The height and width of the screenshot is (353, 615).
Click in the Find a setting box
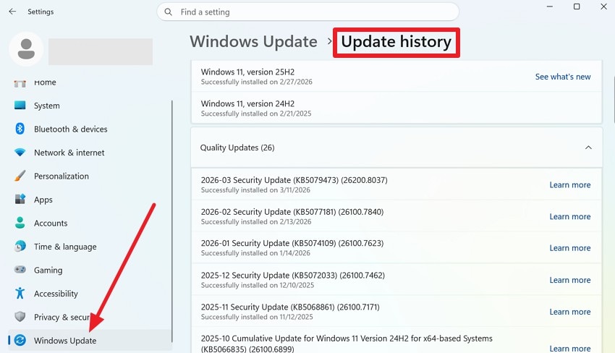pos(308,12)
